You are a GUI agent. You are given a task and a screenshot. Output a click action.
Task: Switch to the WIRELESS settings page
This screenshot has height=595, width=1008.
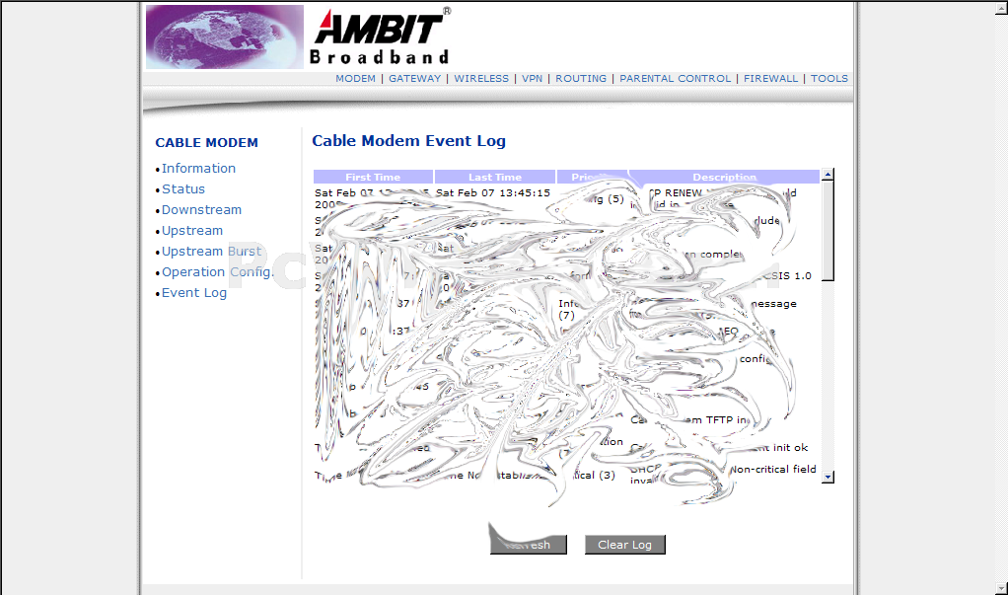coord(481,79)
